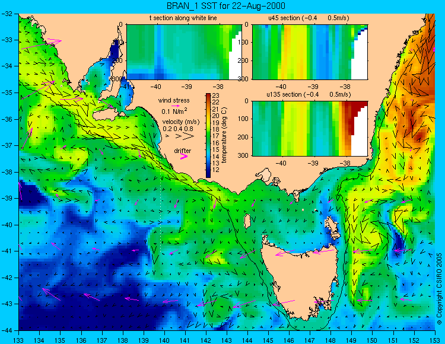Click the "Copyright CSIRO 2005" vertical text
445x344 pixels.
click(x=439, y=289)
